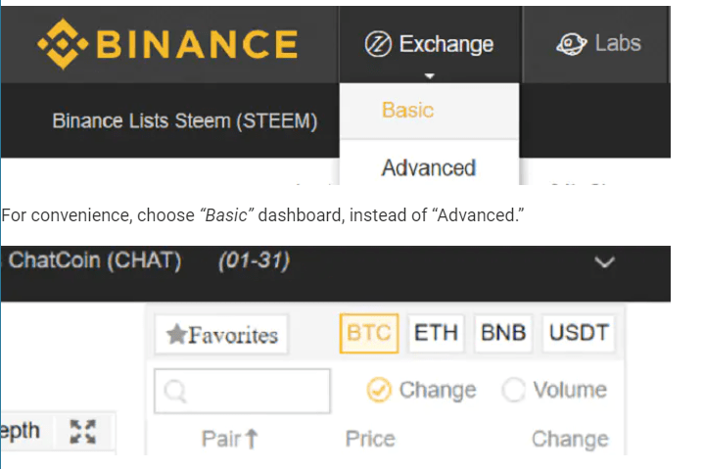Click the Exchange circular icon
703x469 pixels.
(378, 44)
